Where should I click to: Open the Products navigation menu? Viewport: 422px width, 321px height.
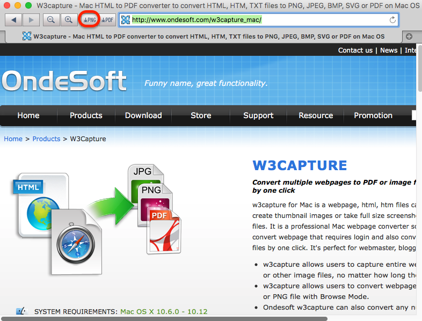[86, 115]
